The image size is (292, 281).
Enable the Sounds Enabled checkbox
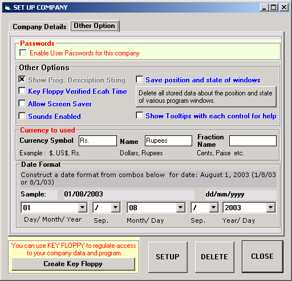pos(22,116)
